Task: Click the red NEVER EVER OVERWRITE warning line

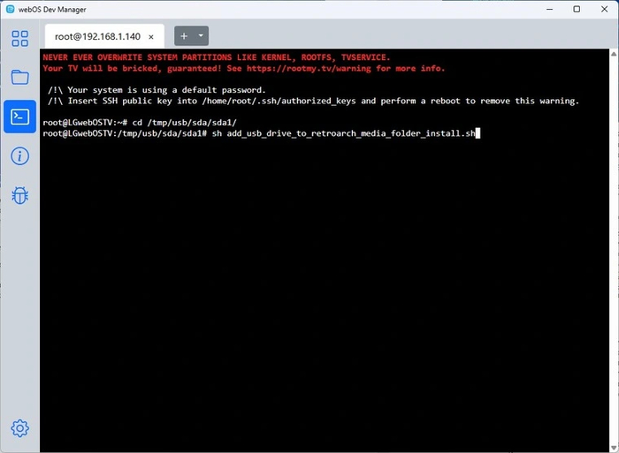Action: tap(216, 57)
